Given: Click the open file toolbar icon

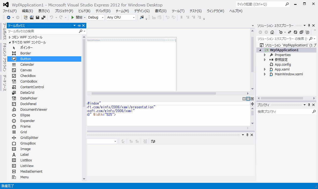Looking at the screenshot, I should click(32, 17).
